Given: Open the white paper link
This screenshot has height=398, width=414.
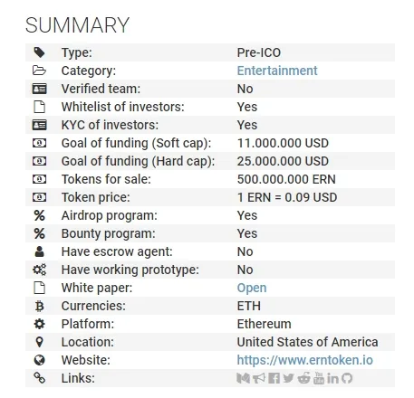Looking at the screenshot, I should pyautogui.click(x=252, y=288).
